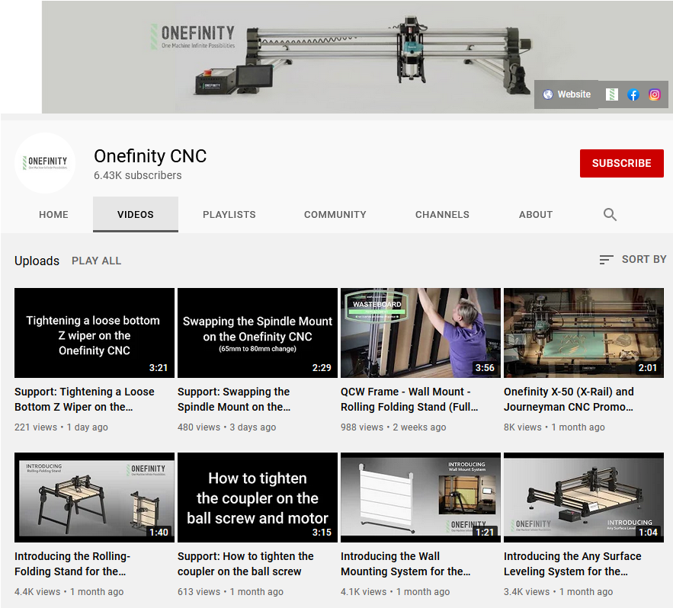Click the channel search magnifier icon

click(x=610, y=215)
